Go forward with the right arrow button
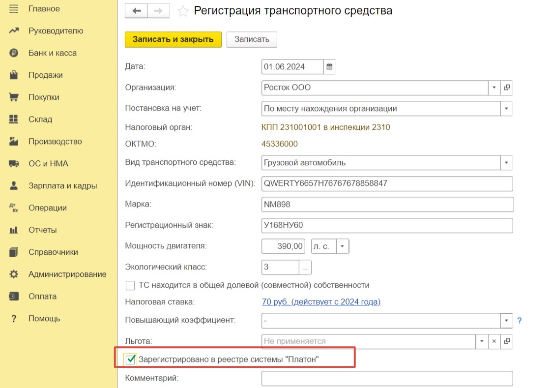This screenshot has height=388, width=552. (x=158, y=10)
